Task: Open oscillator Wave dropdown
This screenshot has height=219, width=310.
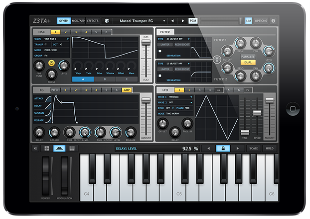Action: [x=51, y=39]
